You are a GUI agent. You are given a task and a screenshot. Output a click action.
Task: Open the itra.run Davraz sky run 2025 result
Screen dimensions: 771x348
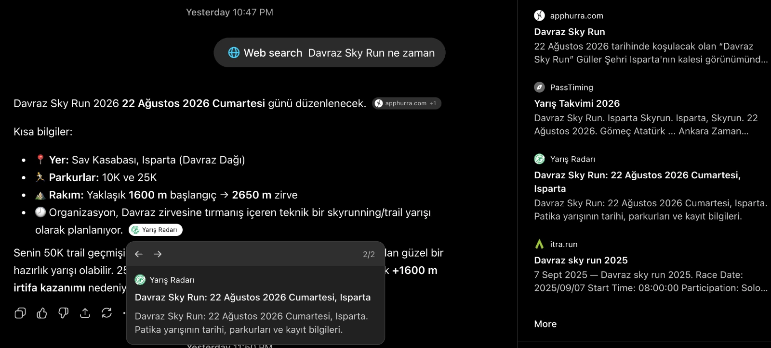pyautogui.click(x=651, y=266)
